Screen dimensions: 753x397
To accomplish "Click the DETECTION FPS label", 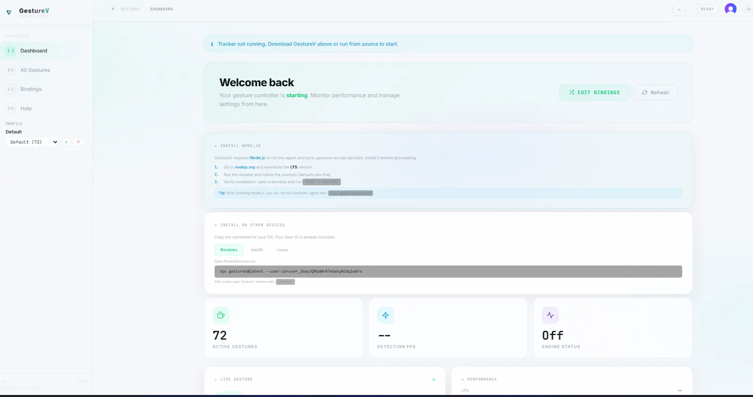I will point(396,347).
